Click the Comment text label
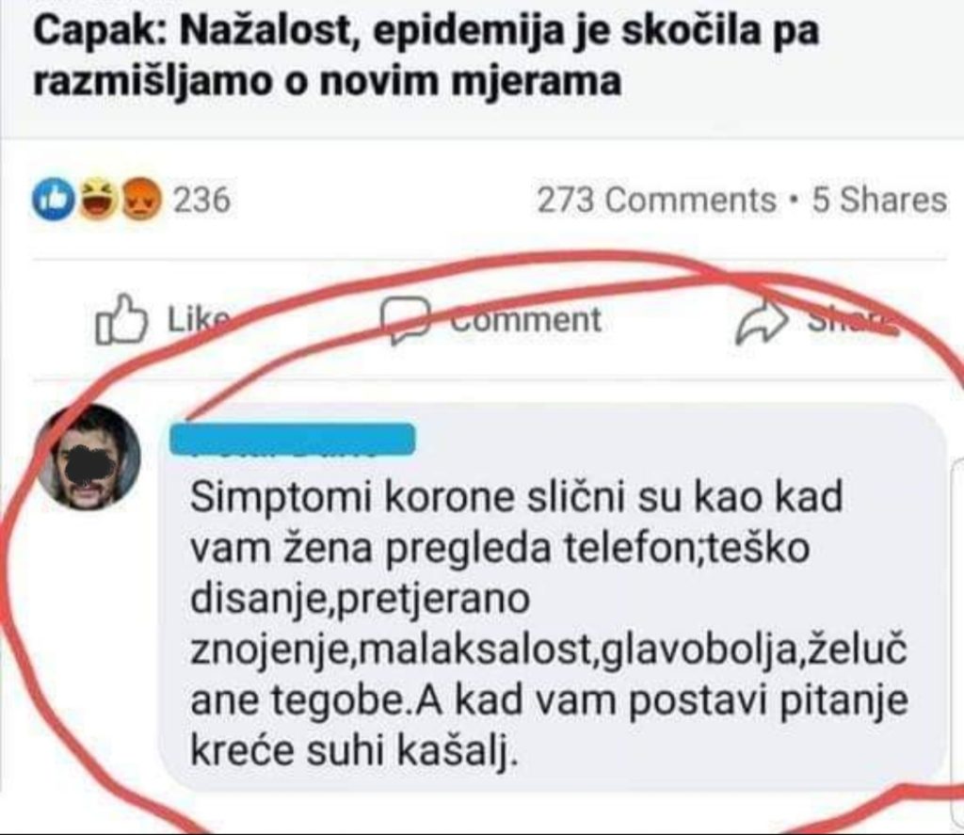 (523, 320)
